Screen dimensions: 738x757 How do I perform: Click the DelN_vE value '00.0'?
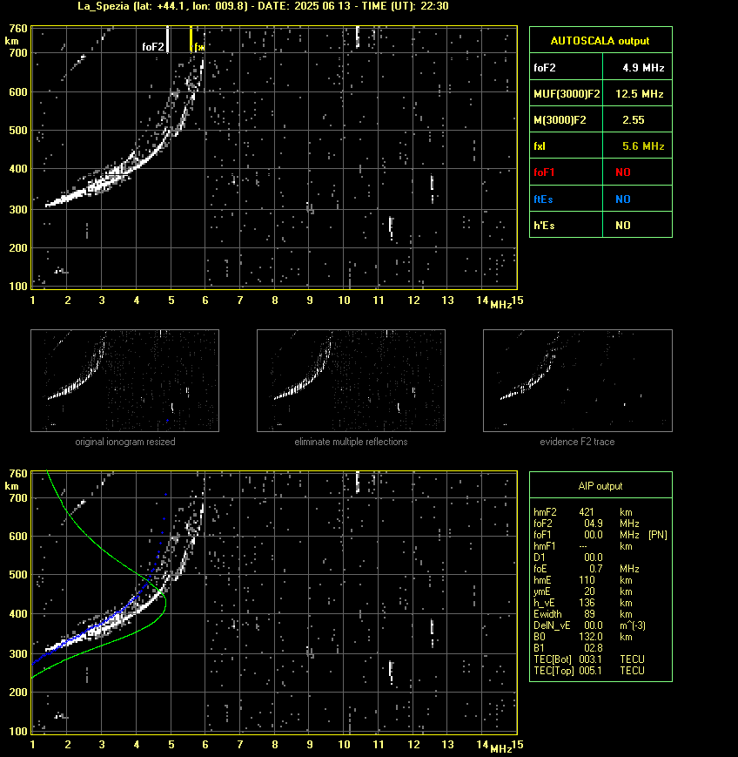pos(594,625)
